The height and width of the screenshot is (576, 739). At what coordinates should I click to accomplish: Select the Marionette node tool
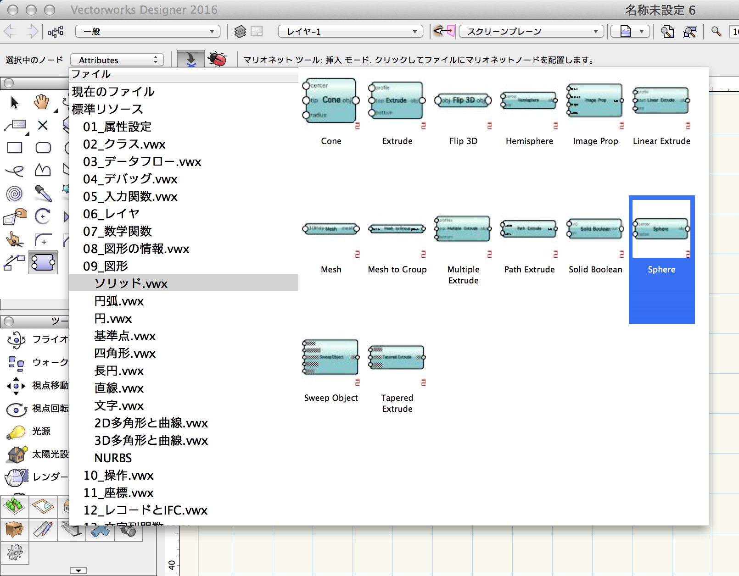coord(43,263)
